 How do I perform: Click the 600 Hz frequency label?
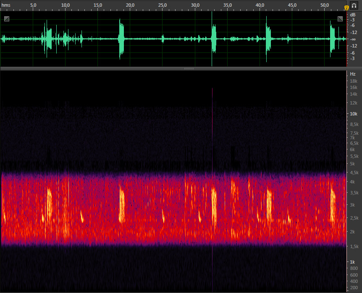(x=354, y=275)
